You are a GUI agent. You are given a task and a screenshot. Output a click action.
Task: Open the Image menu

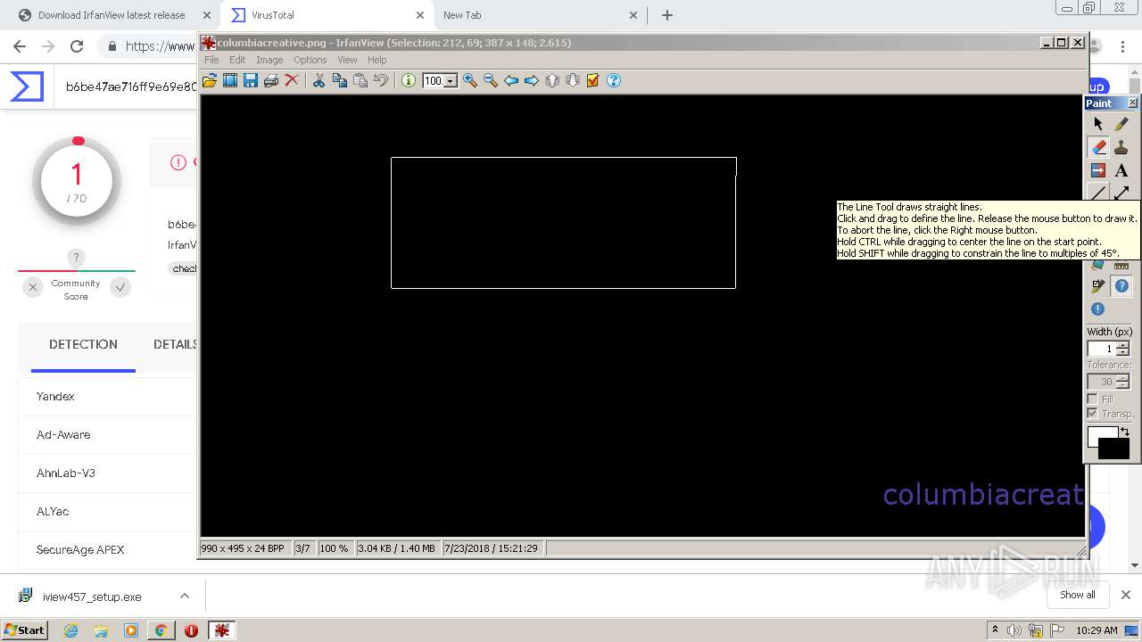pyautogui.click(x=269, y=60)
